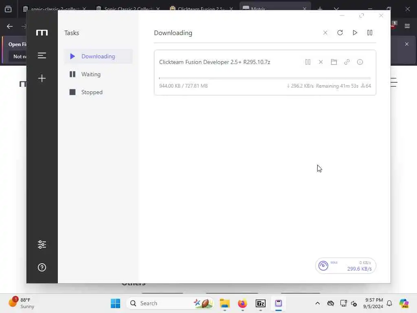The image size is (417, 313).
Task: Click the Tasks heading in the task panel
Action: pyautogui.click(x=72, y=33)
